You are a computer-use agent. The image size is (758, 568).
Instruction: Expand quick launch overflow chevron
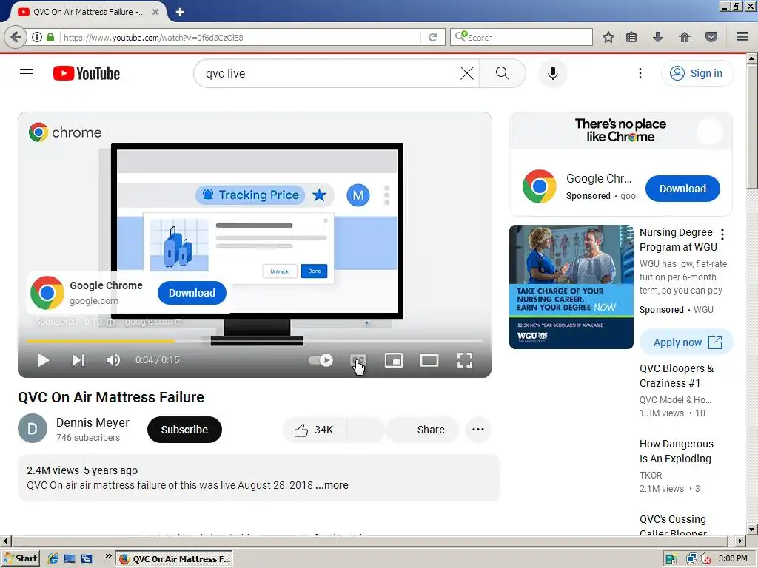108,556
